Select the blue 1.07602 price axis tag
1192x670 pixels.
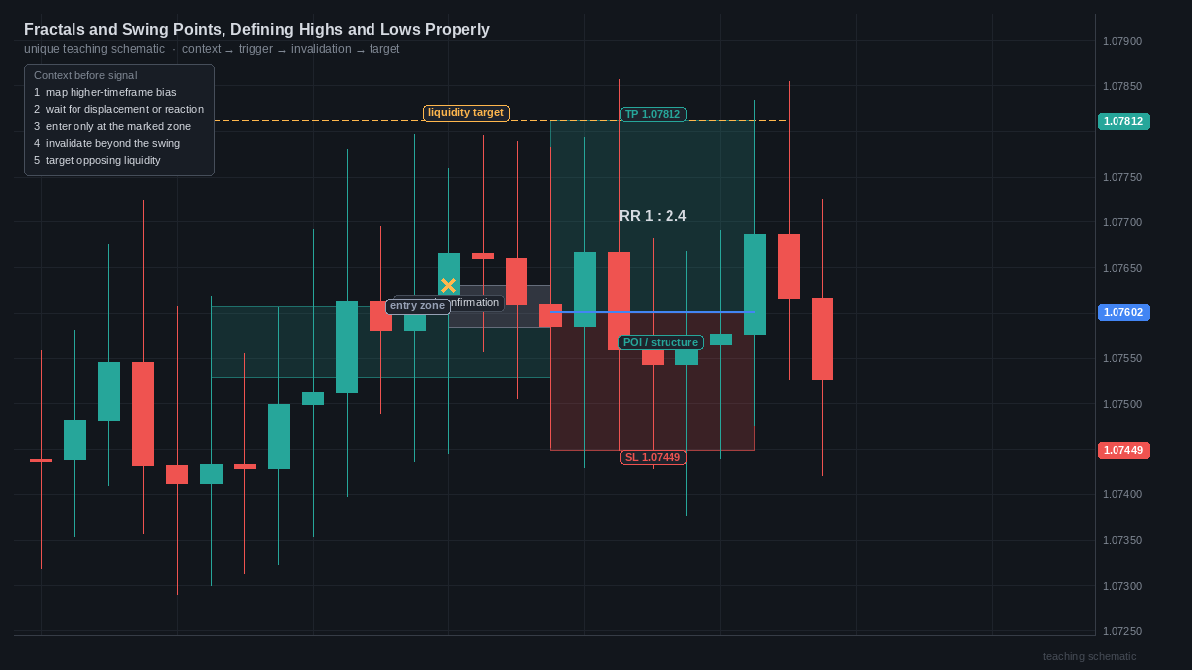click(x=1123, y=312)
